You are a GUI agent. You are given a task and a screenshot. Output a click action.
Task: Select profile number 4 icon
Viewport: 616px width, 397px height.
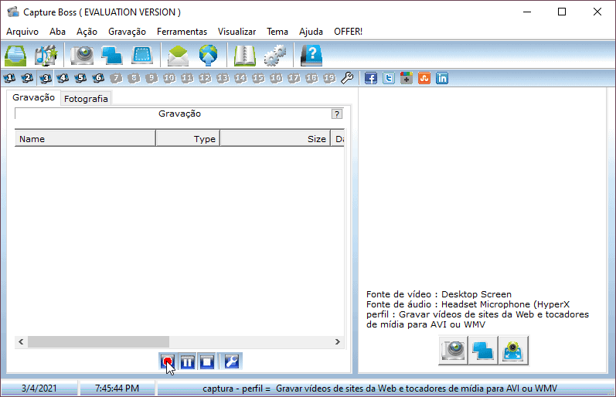point(63,78)
